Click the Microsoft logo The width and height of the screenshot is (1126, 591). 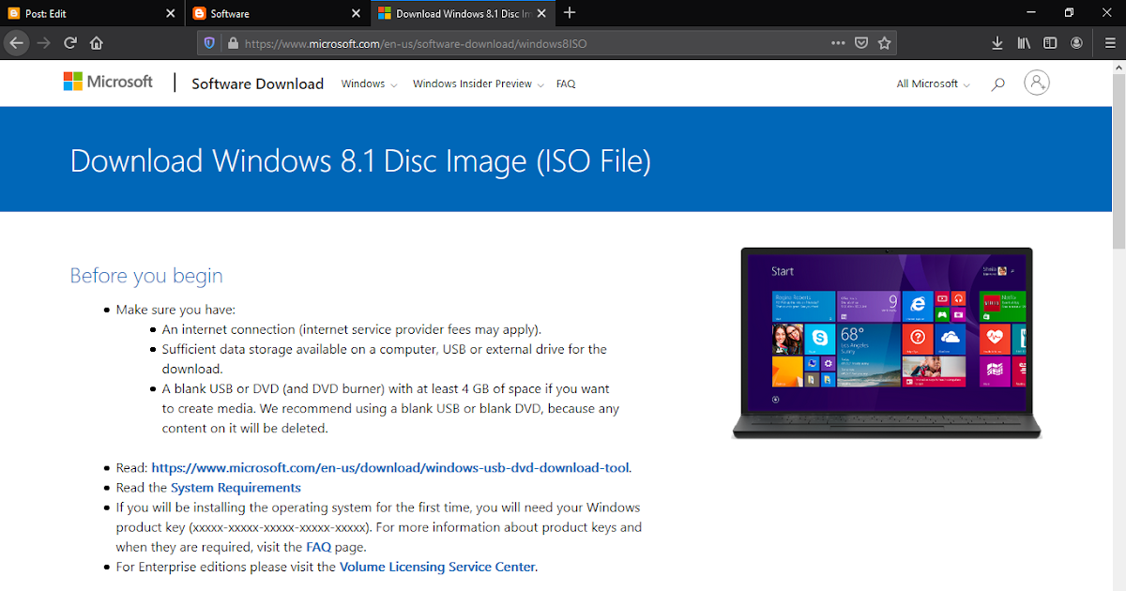[108, 82]
